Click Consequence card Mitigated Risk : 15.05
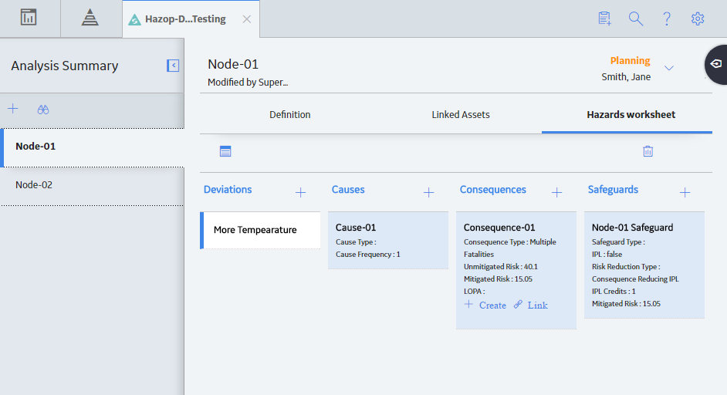The image size is (727, 395). pos(498,279)
